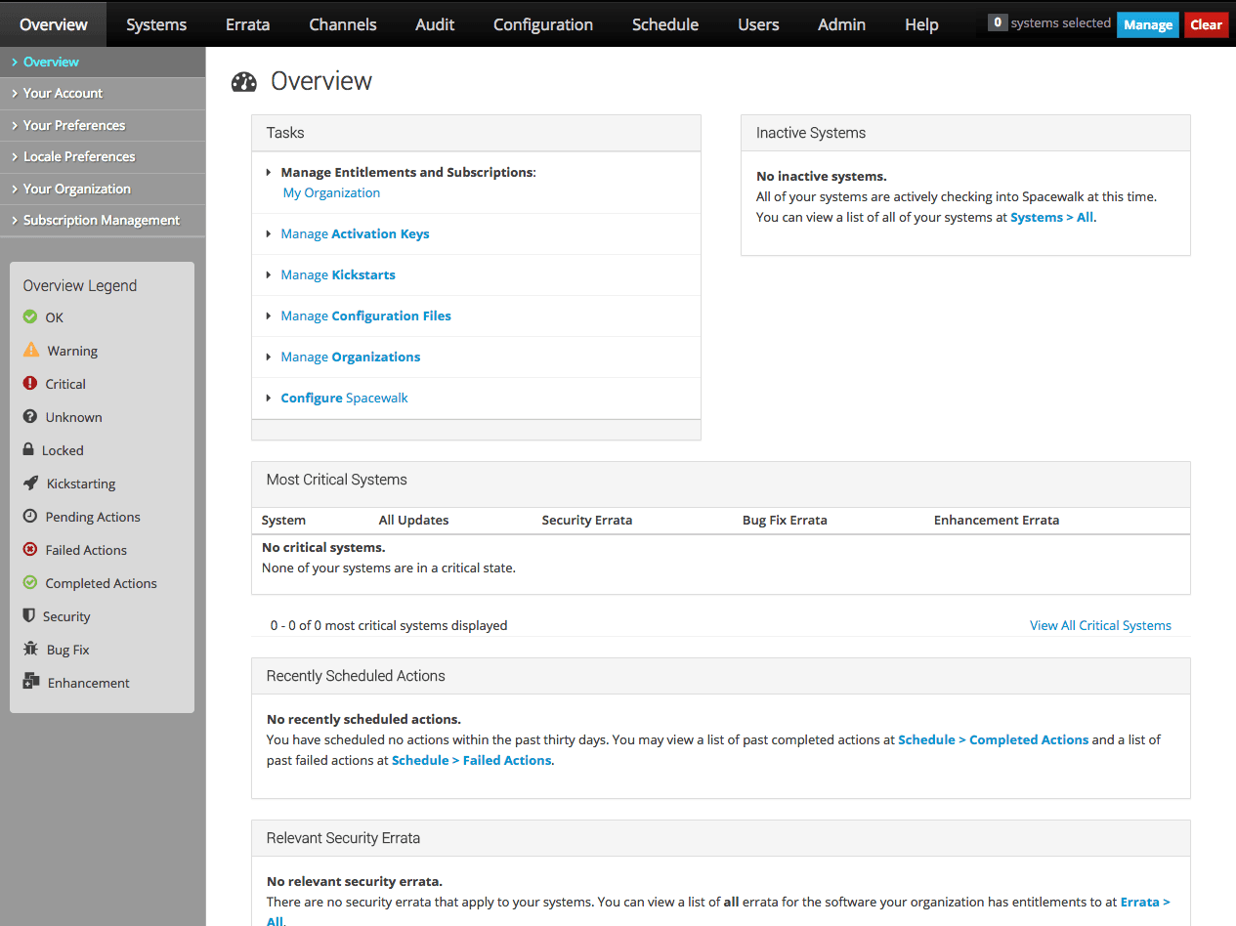Open the Errata top navigation tab
This screenshot has height=926, width=1236.
247,24
